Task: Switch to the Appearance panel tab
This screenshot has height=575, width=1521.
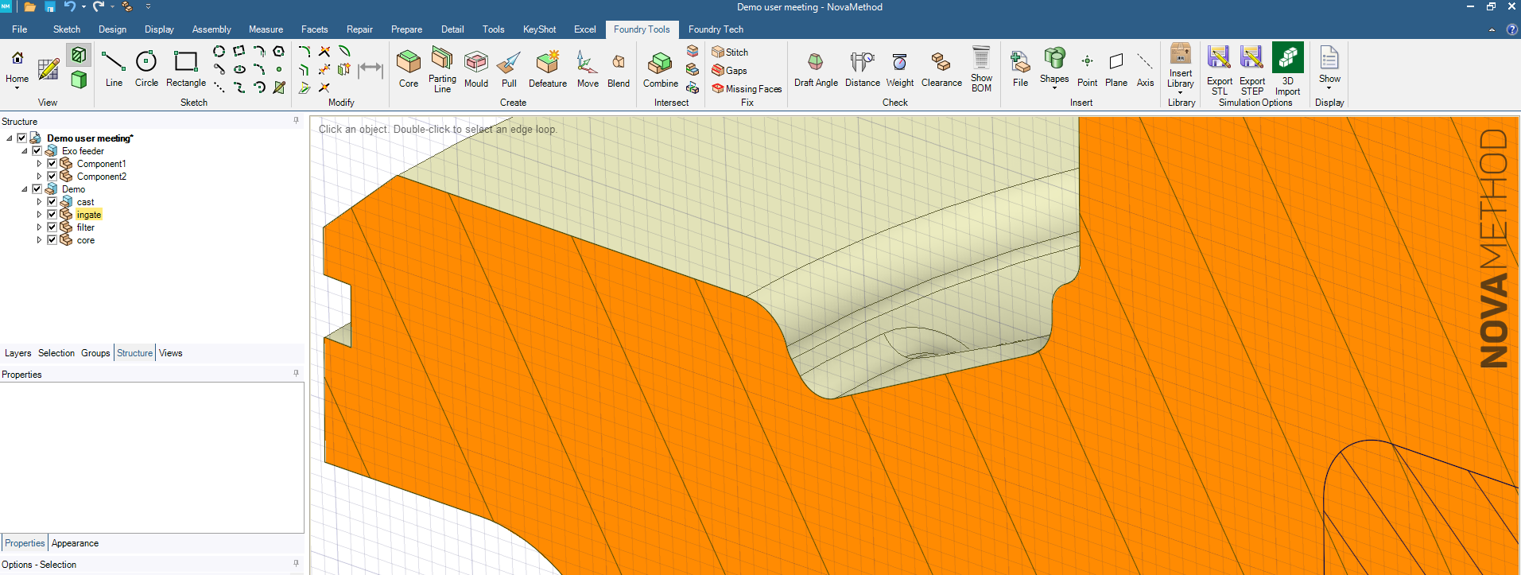Action: pos(75,543)
